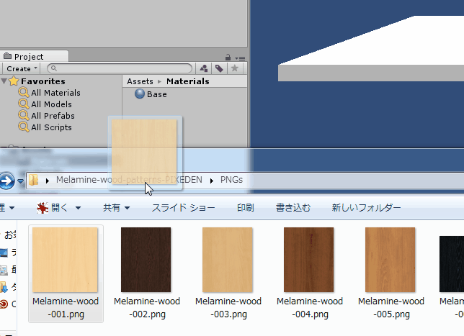Click the Melamine-wood-005.png file name
The image size is (464, 336).
pyautogui.click(x=391, y=308)
